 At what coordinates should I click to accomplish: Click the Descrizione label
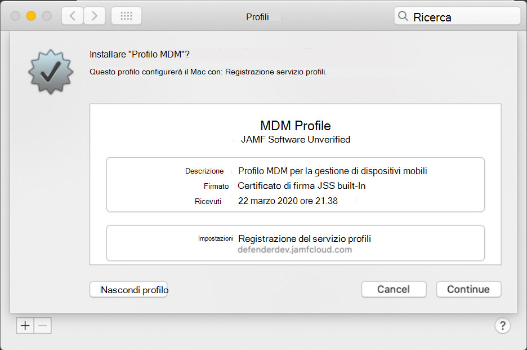[x=204, y=171]
